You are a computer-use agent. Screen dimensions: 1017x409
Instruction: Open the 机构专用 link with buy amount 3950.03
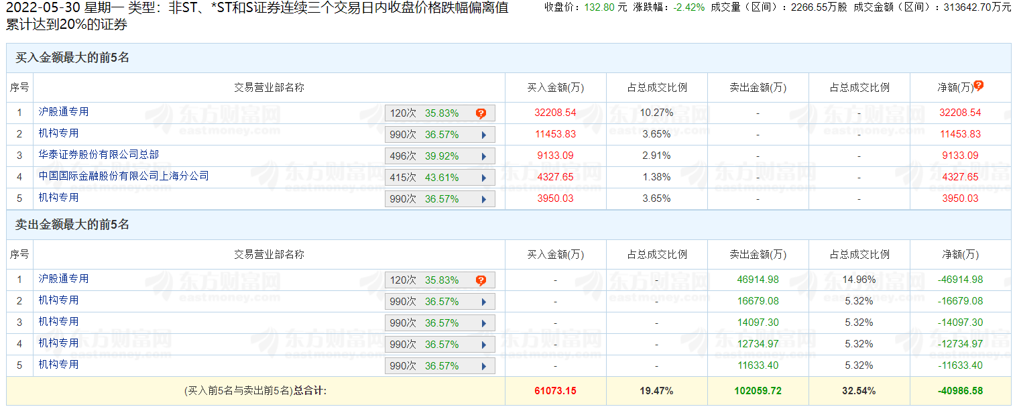click(58, 198)
